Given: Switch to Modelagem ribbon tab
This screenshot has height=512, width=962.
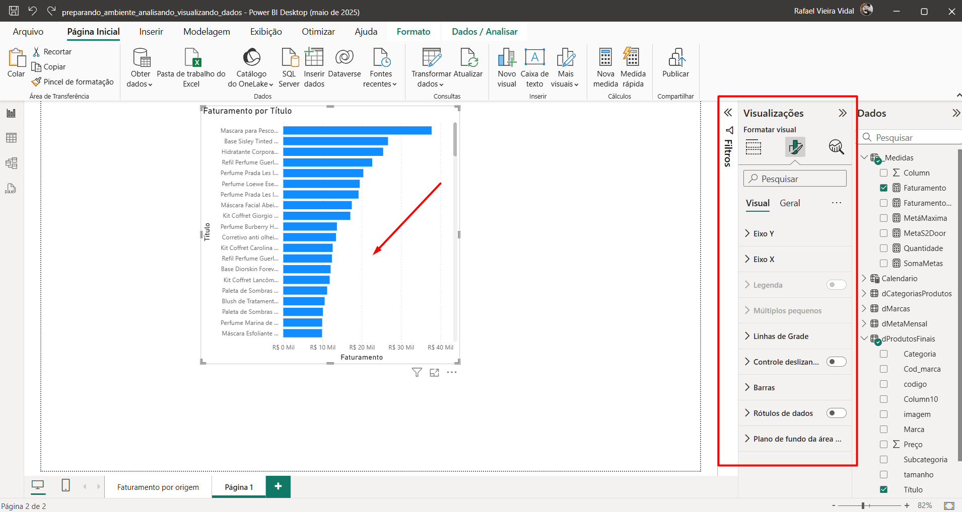Looking at the screenshot, I should [x=207, y=32].
